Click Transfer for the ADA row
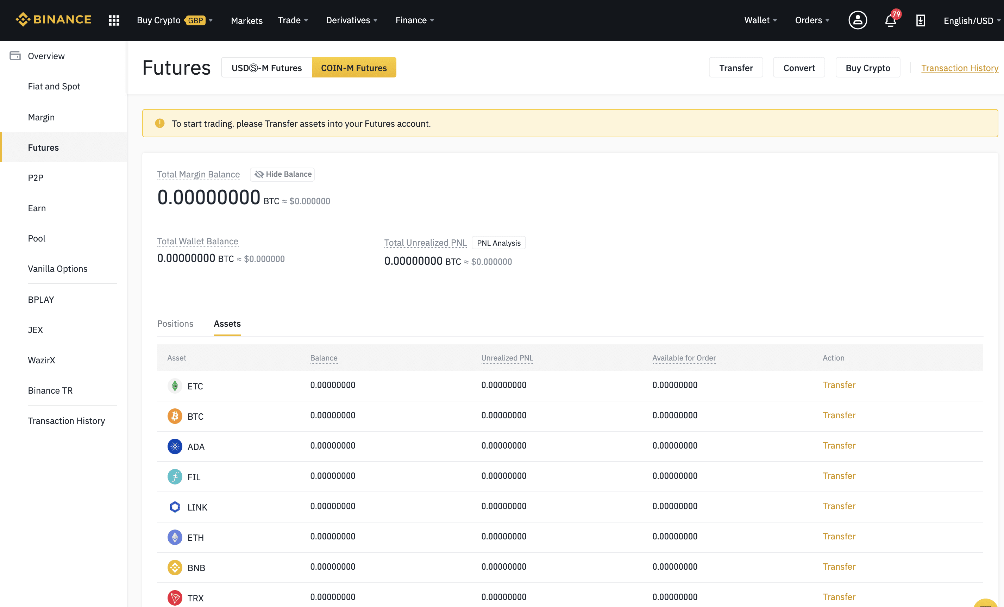The image size is (1004, 607). pyautogui.click(x=839, y=445)
